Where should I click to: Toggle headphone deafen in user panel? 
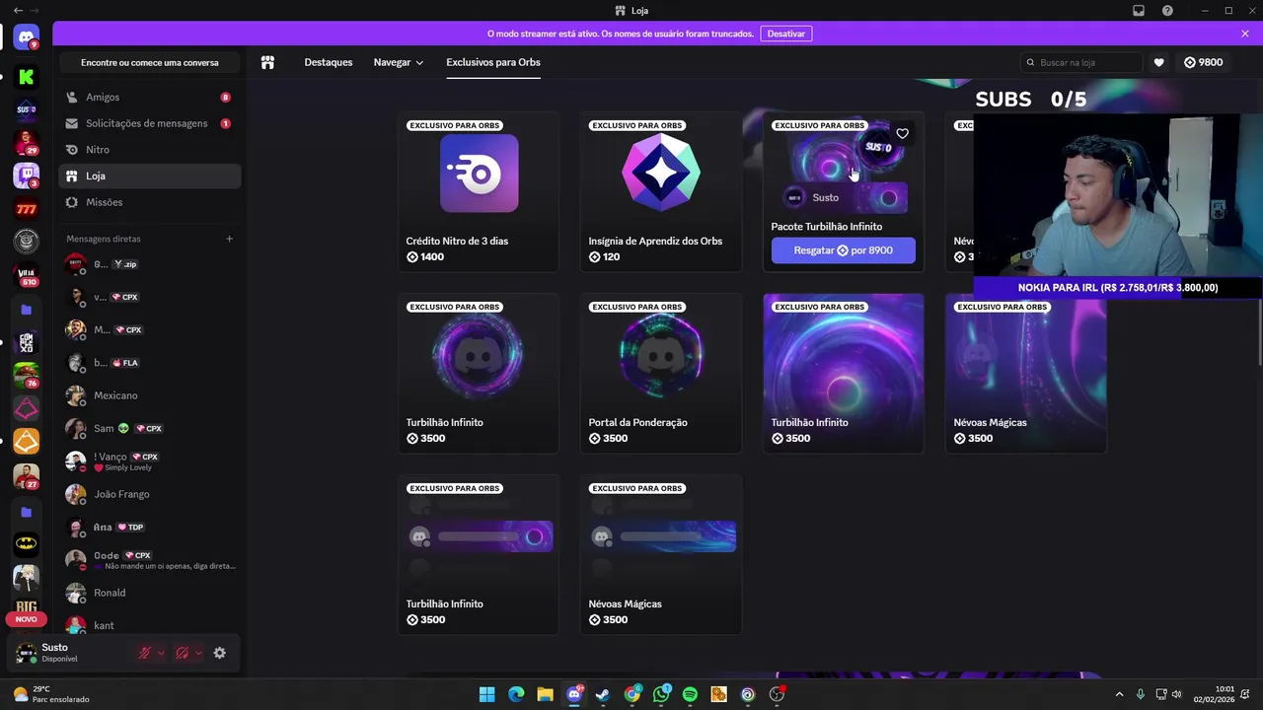182,653
